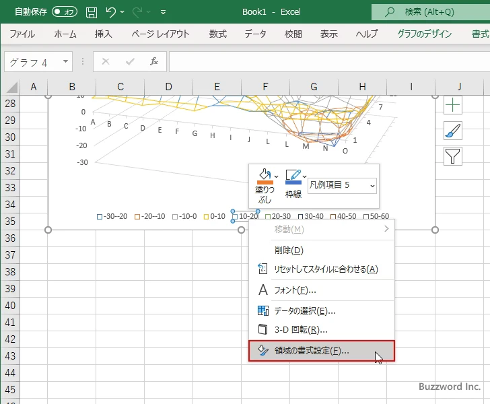Viewport: 490px width, 404px height.
Task: Choose フォント(F)... from context menu
Action: [x=322, y=290]
